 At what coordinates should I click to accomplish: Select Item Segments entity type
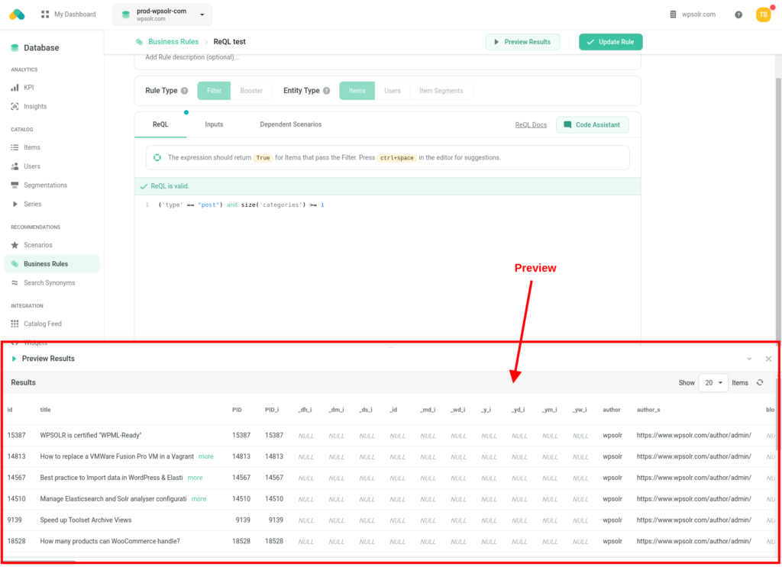(441, 91)
